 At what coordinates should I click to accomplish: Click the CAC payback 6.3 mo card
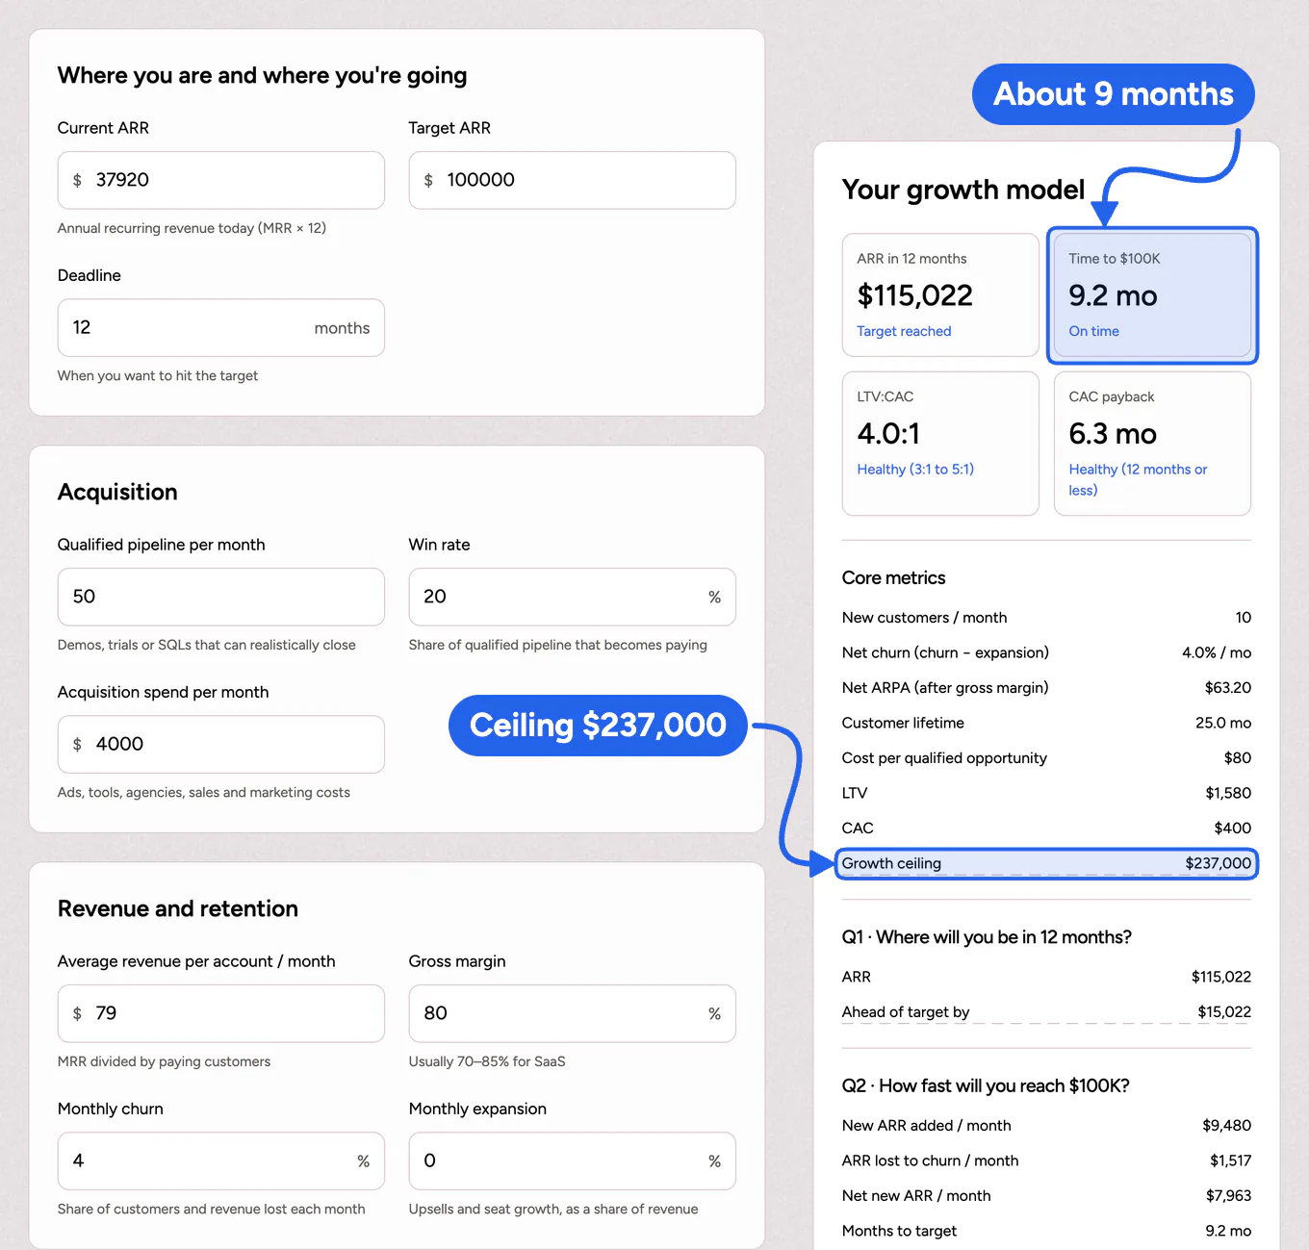click(x=1152, y=444)
